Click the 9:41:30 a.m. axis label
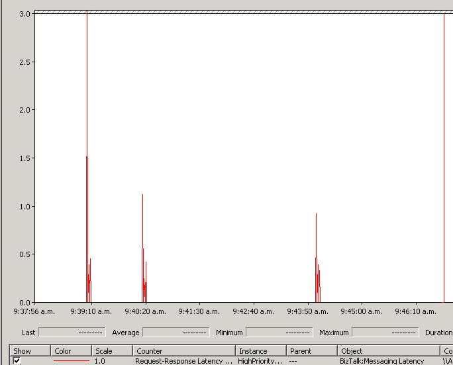Image resolution: width=453 pixels, height=365 pixels. click(199, 311)
